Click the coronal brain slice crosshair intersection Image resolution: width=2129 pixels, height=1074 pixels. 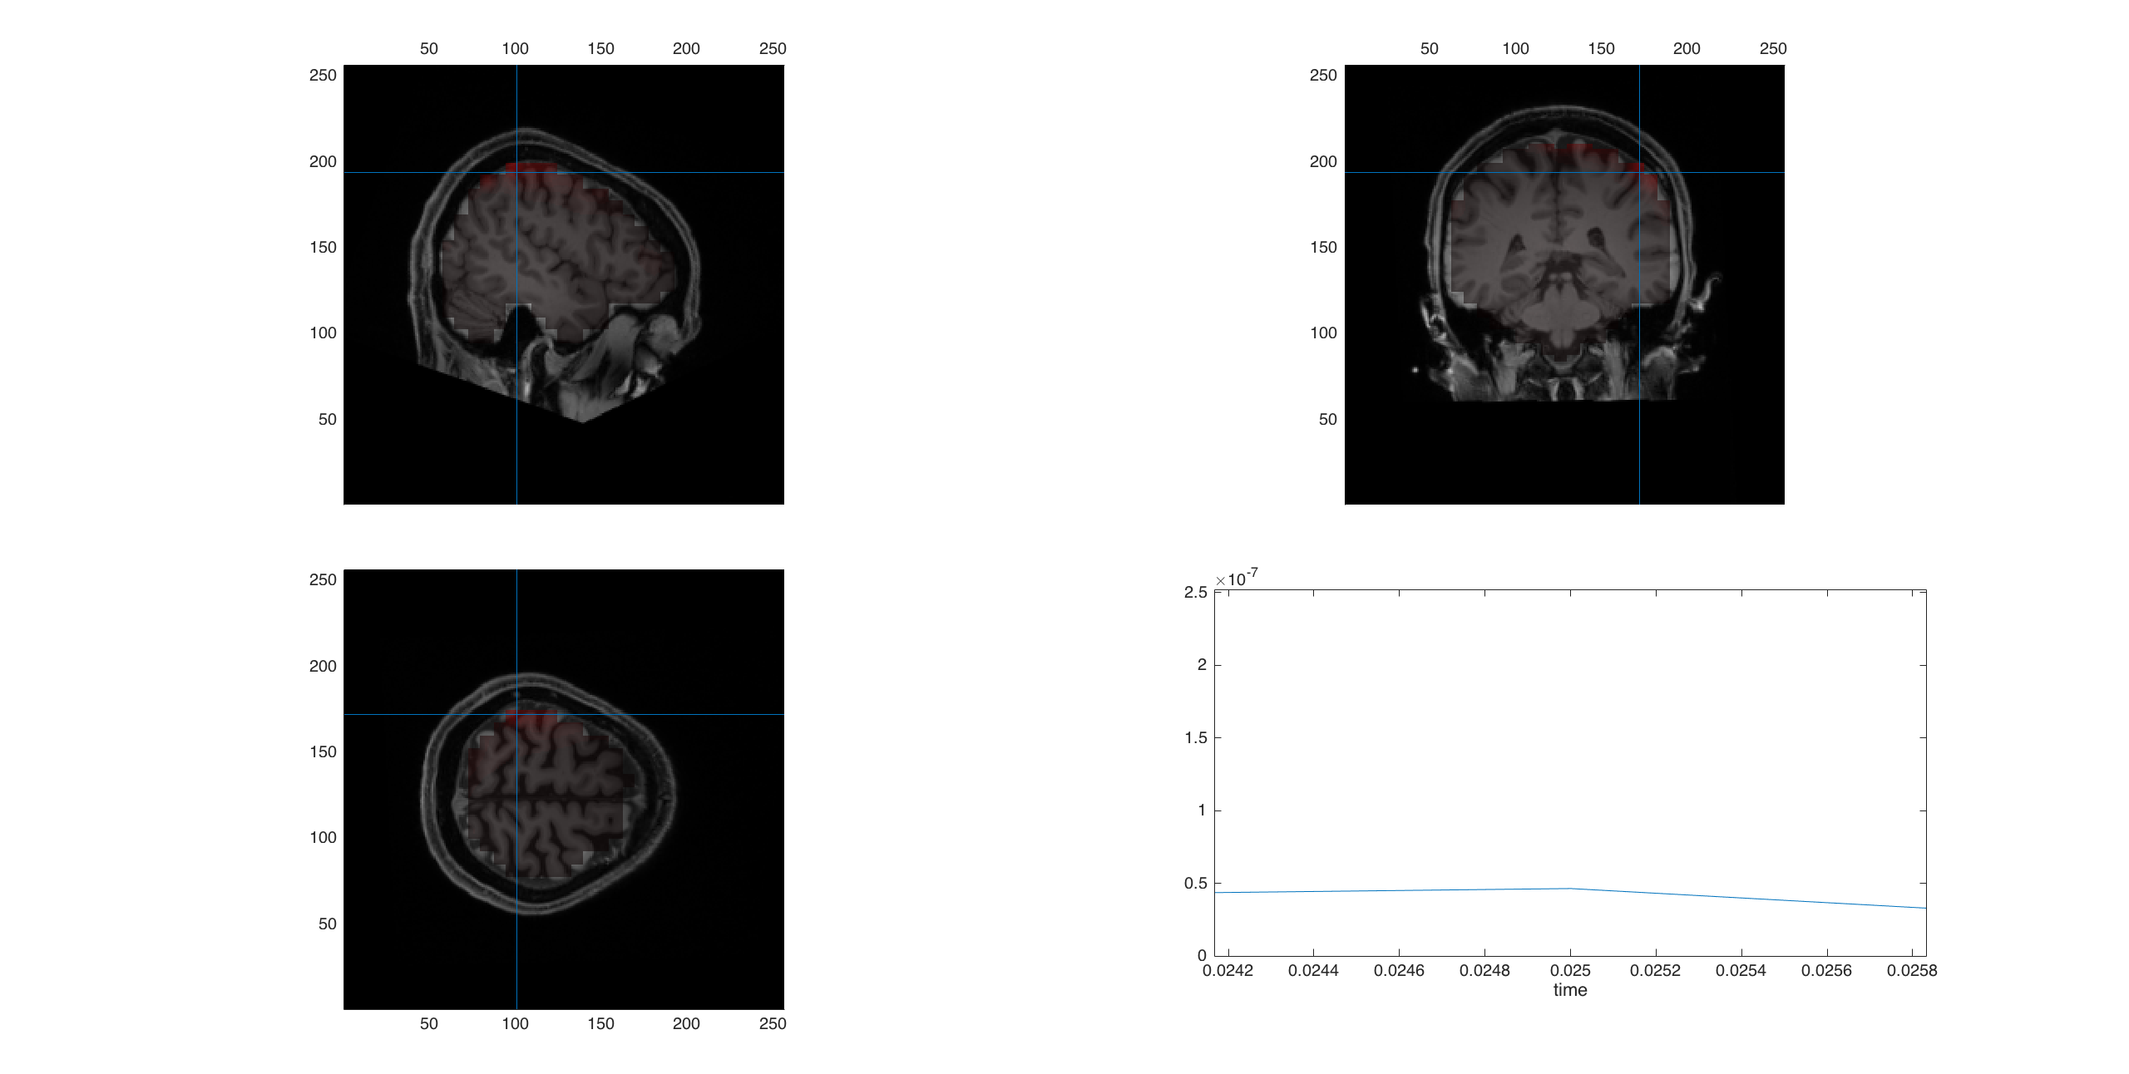click(1639, 173)
